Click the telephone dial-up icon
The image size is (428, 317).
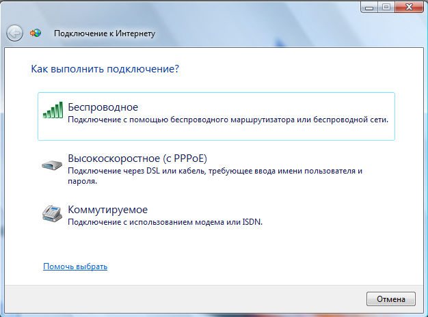click(x=52, y=213)
